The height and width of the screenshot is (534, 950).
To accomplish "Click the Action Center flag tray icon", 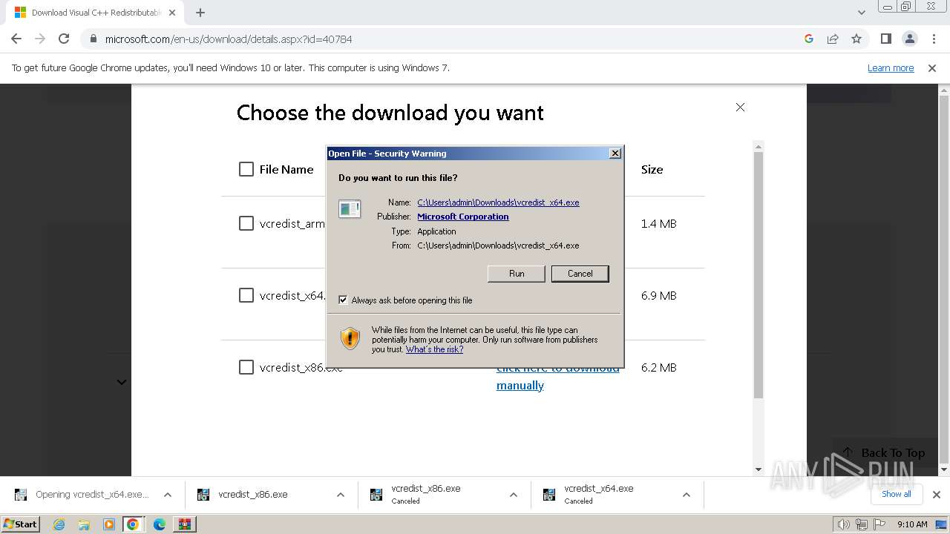I will [879, 525].
